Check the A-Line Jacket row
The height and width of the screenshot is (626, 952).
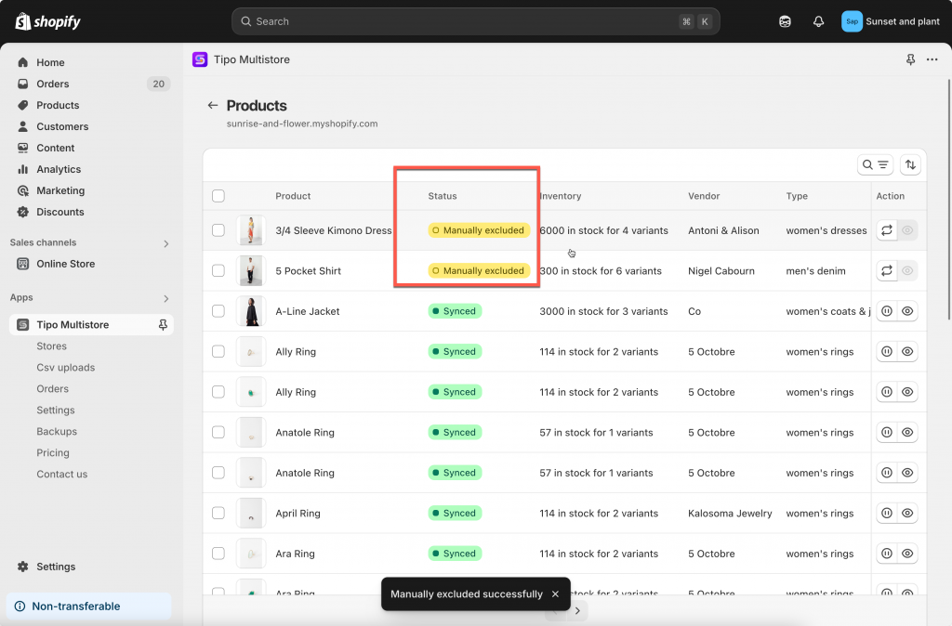[218, 311]
